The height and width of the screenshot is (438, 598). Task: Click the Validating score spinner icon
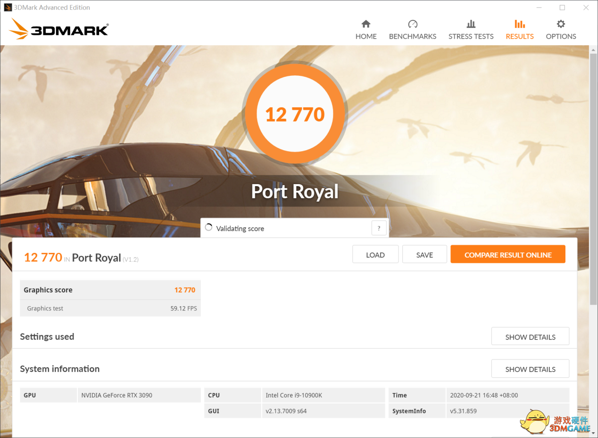(209, 227)
